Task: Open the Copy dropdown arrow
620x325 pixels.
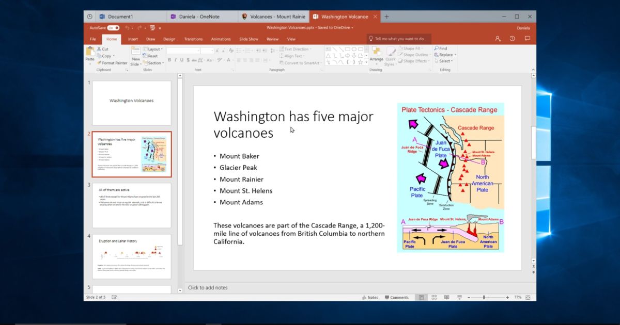Action: click(114, 56)
